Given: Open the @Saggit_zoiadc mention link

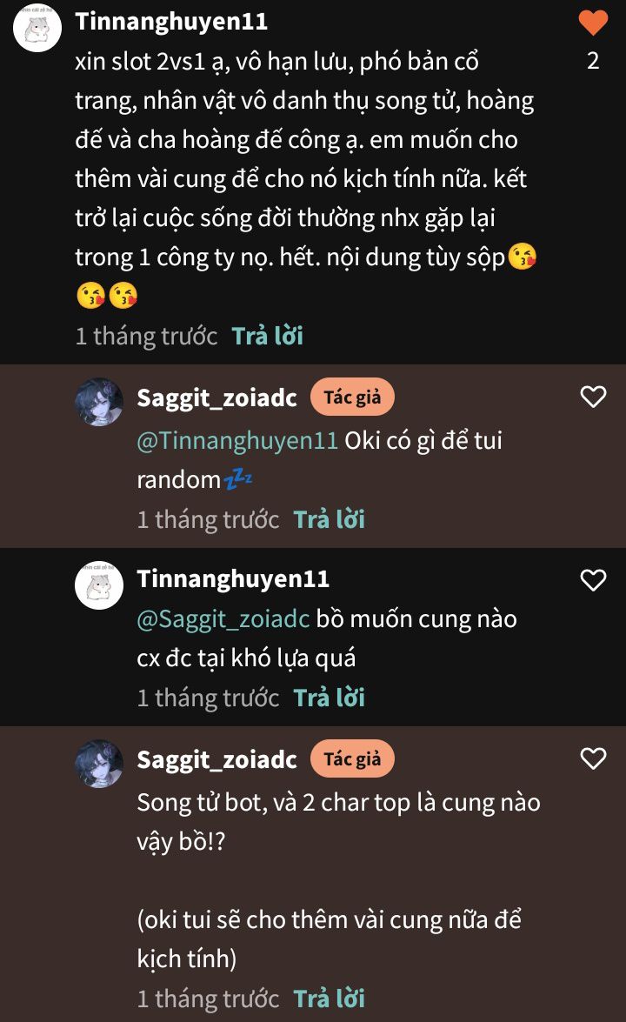Looking at the screenshot, I should click(223, 618).
